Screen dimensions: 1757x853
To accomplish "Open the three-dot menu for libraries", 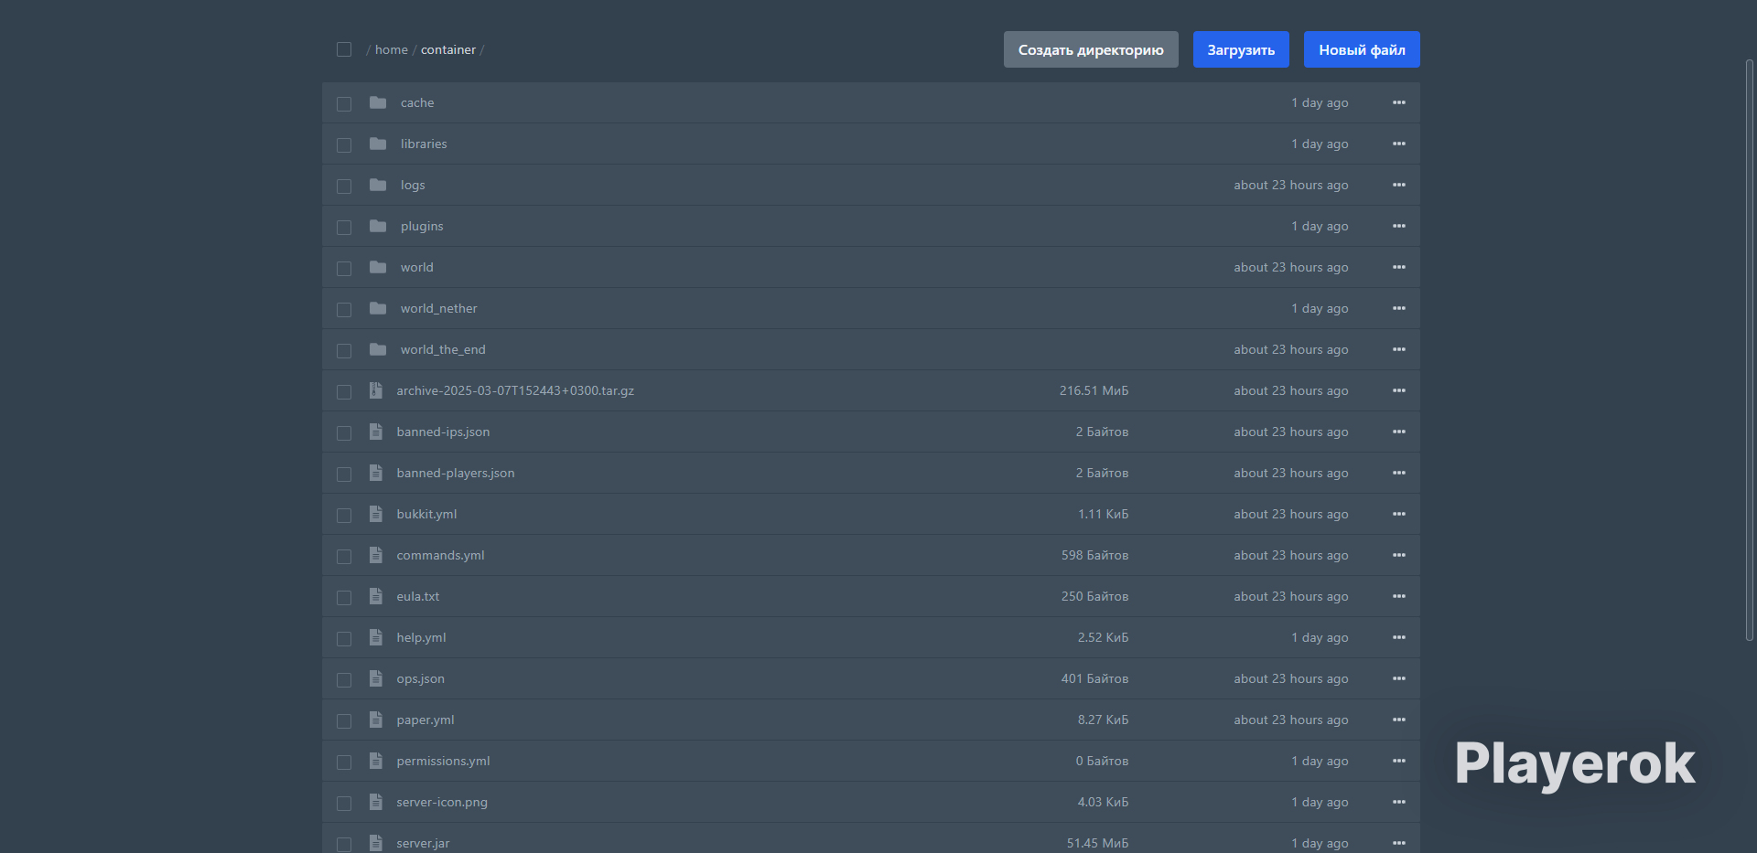I will (x=1399, y=144).
